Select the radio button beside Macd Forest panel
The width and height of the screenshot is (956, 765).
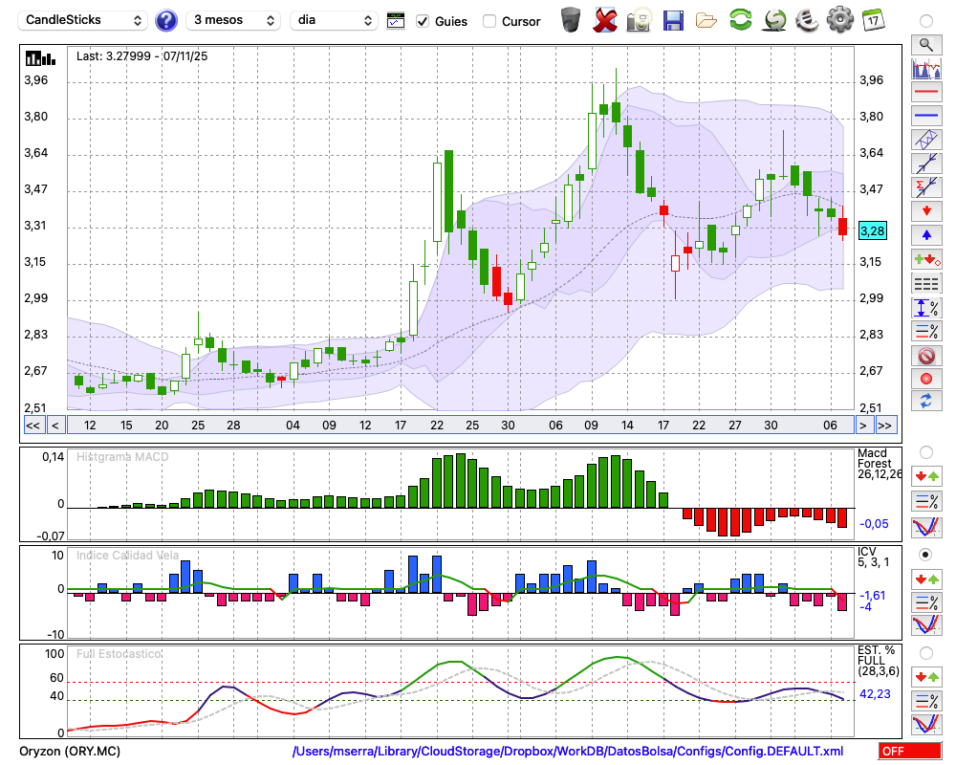coord(925,451)
